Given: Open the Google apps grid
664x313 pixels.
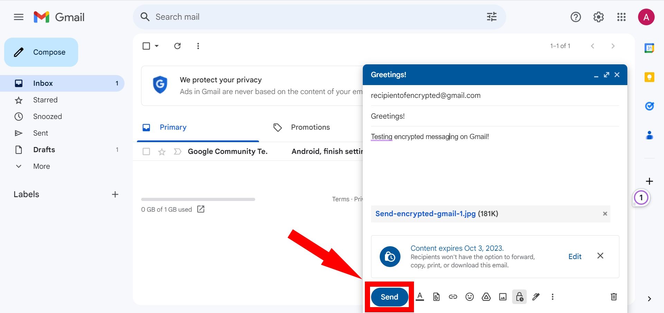Looking at the screenshot, I should coord(621,17).
